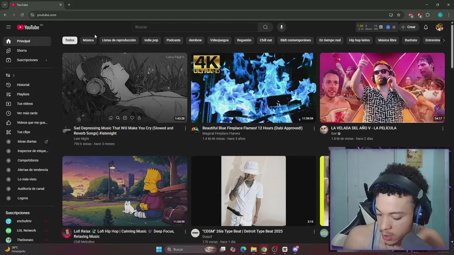Expand the Tú section chevron
Viewport: 454px width, 255px height.
click(13, 75)
